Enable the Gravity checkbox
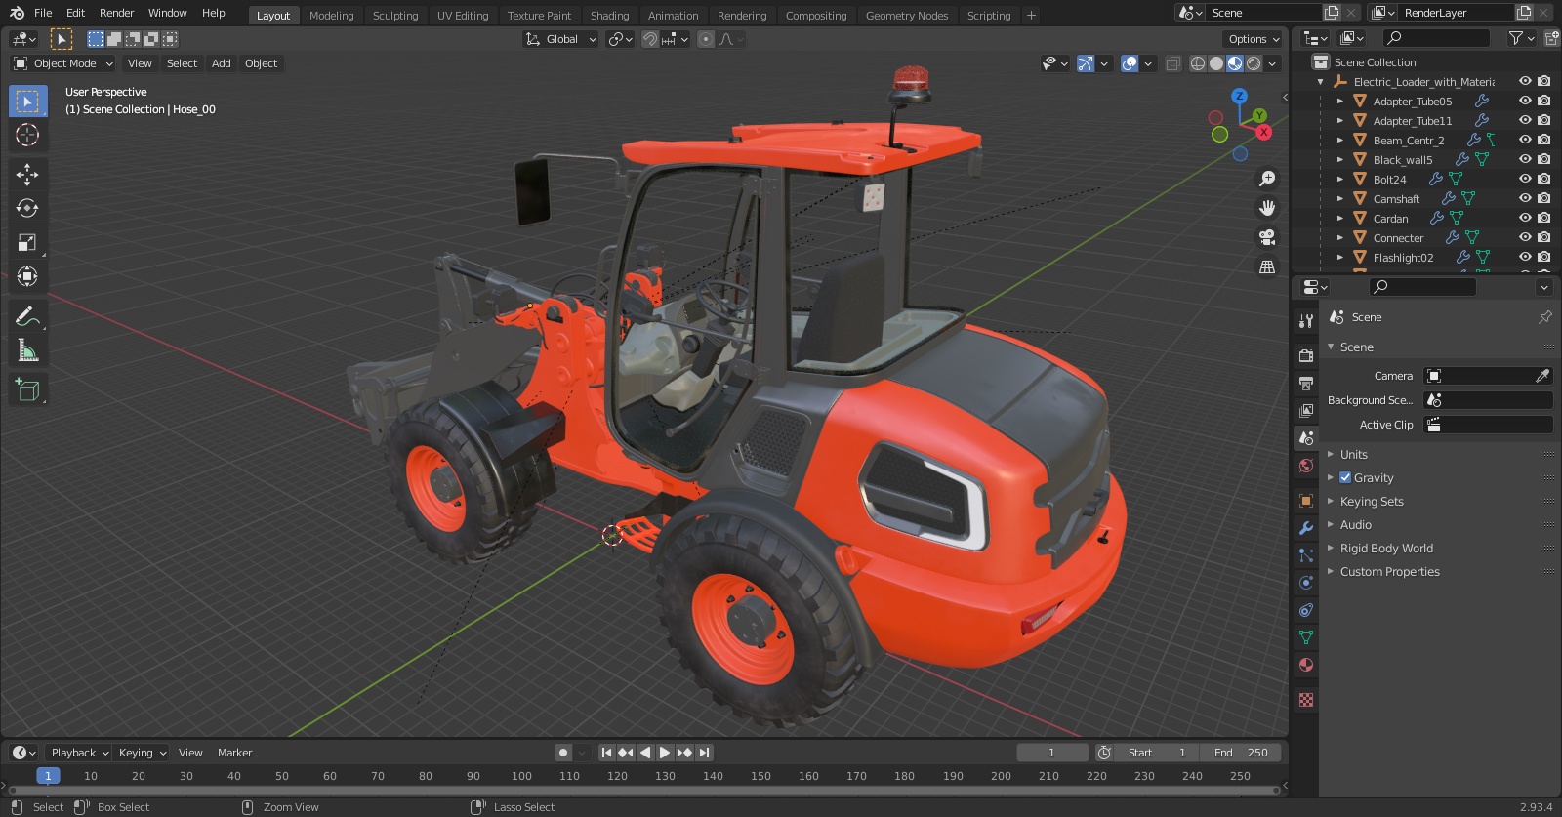The width and height of the screenshot is (1562, 817). pyautogui.click(x=1345, y=478)
